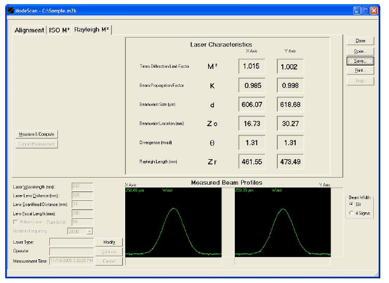Open the ISO M² tab
This screenshot has height=283, width=389.
[59, 30]
